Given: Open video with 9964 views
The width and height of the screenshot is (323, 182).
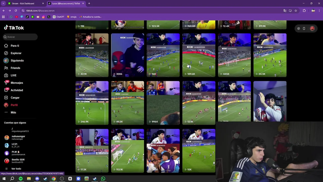Looking at the screenshot, I should [x=163, y=103].
